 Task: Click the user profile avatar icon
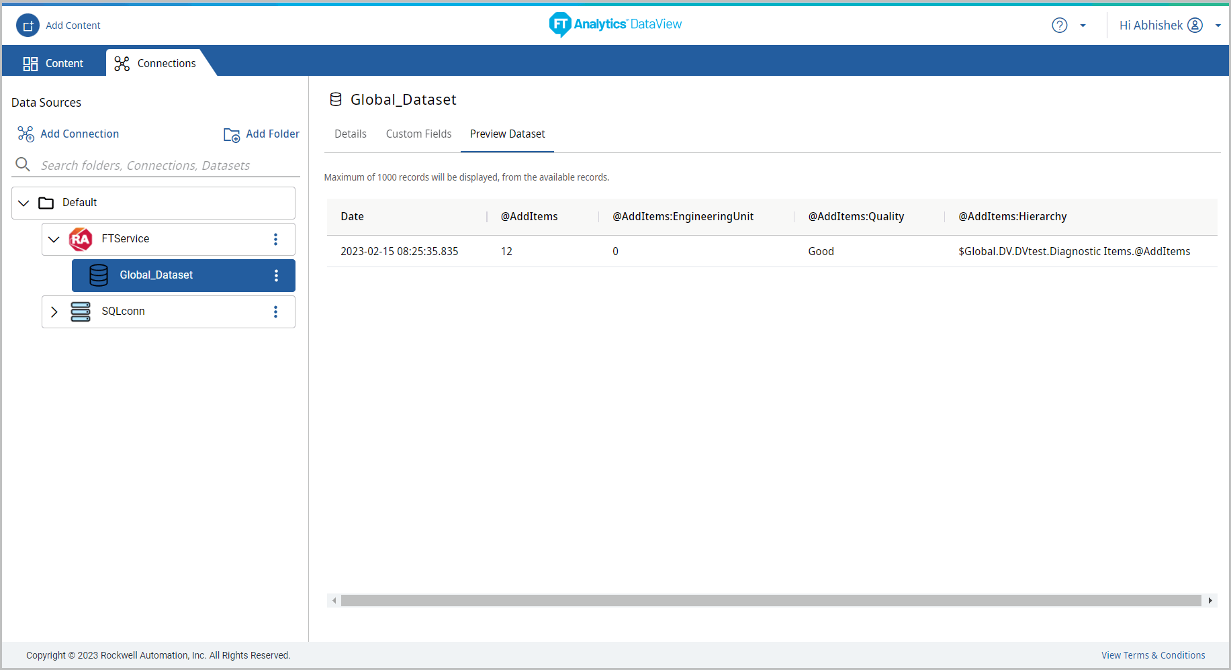(x=1195, y=26)
